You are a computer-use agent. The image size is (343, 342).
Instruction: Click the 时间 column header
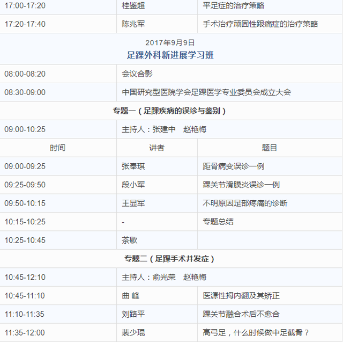coord(57,148)
